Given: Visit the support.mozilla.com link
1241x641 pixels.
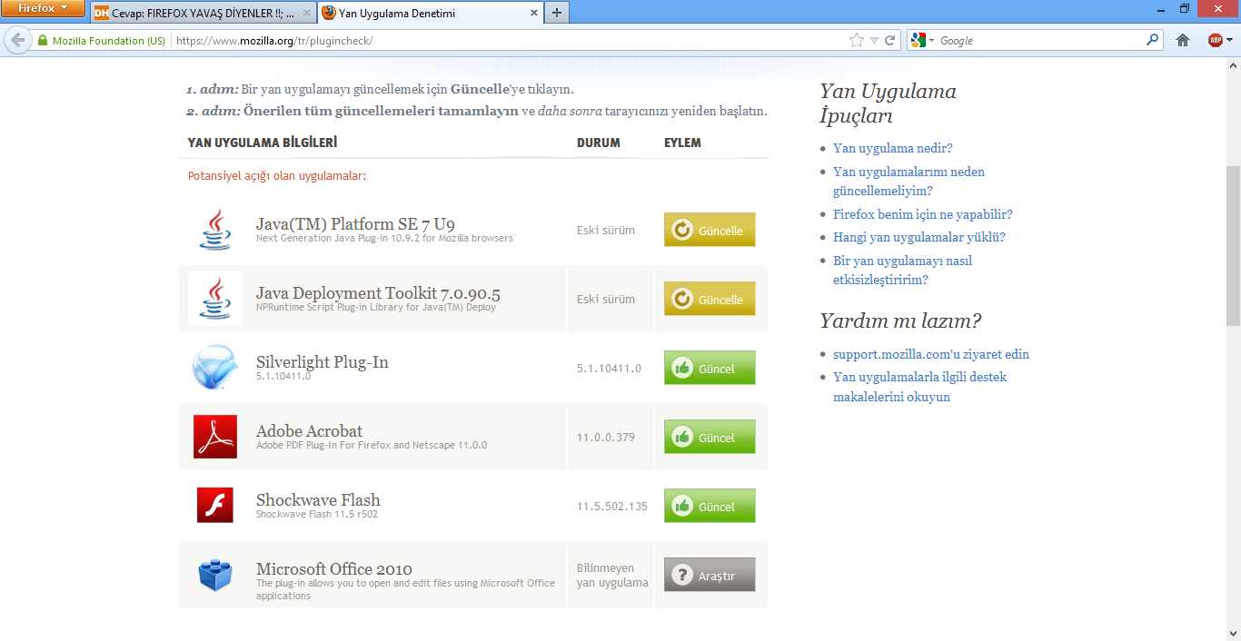Looking at the screenshot, I should click(x=931, y=355).
